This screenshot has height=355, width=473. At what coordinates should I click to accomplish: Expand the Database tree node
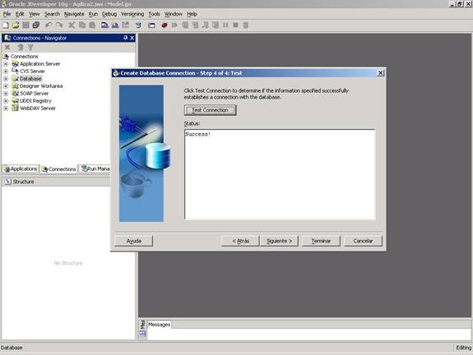pos(6,79)
